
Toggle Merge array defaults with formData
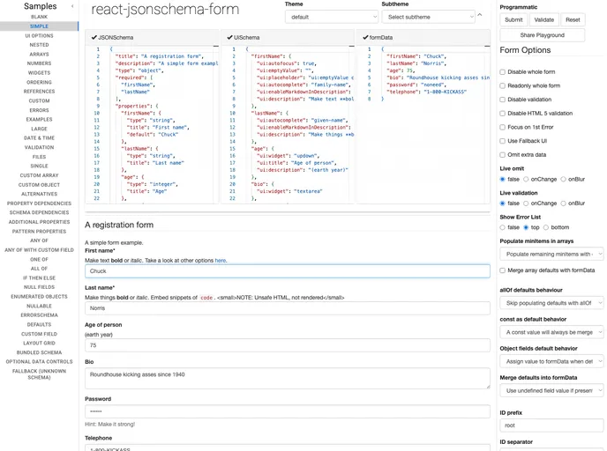click(503, 270)
